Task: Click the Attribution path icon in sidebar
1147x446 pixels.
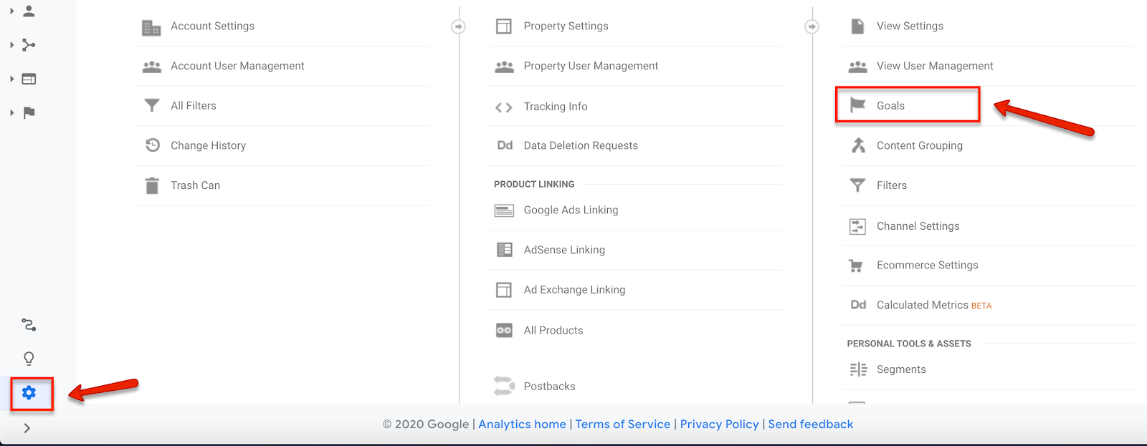Action: [29, 325]
